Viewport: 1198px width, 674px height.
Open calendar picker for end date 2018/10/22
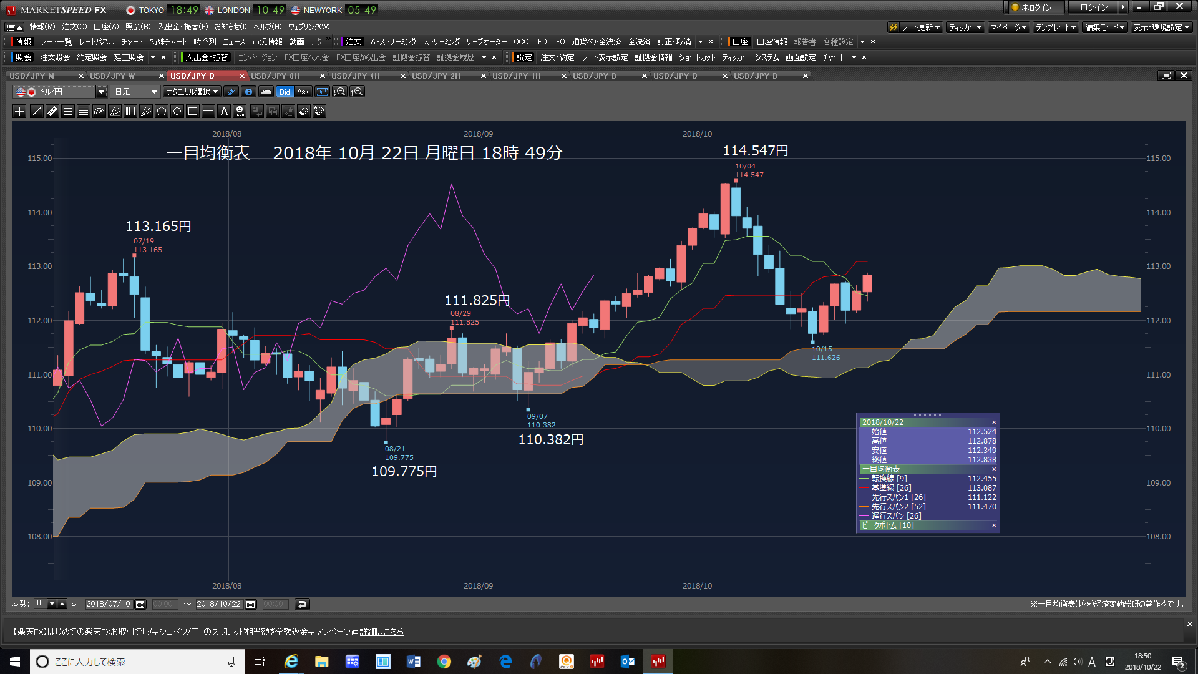tap(251, 604)
